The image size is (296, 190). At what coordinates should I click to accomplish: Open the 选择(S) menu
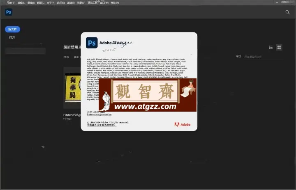pos(61,2)
